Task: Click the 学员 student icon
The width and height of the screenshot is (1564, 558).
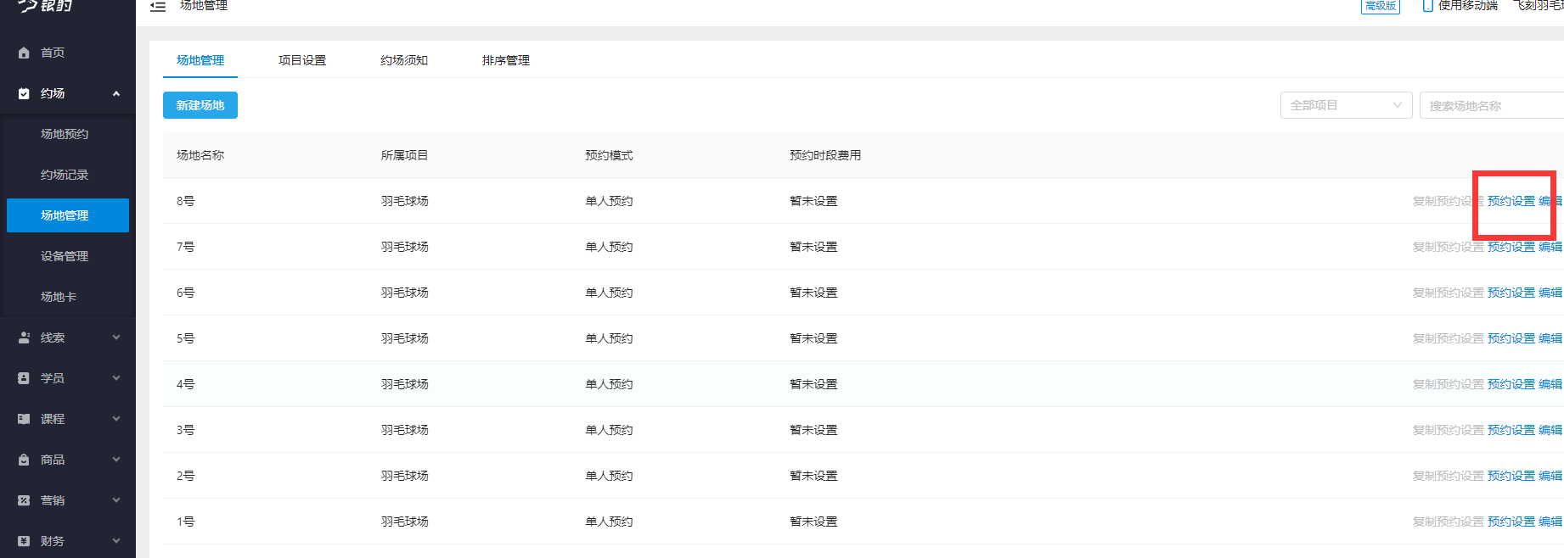Action: tap(24, 378)
